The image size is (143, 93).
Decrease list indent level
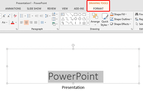pyautogui.click(x=37, y=16)
